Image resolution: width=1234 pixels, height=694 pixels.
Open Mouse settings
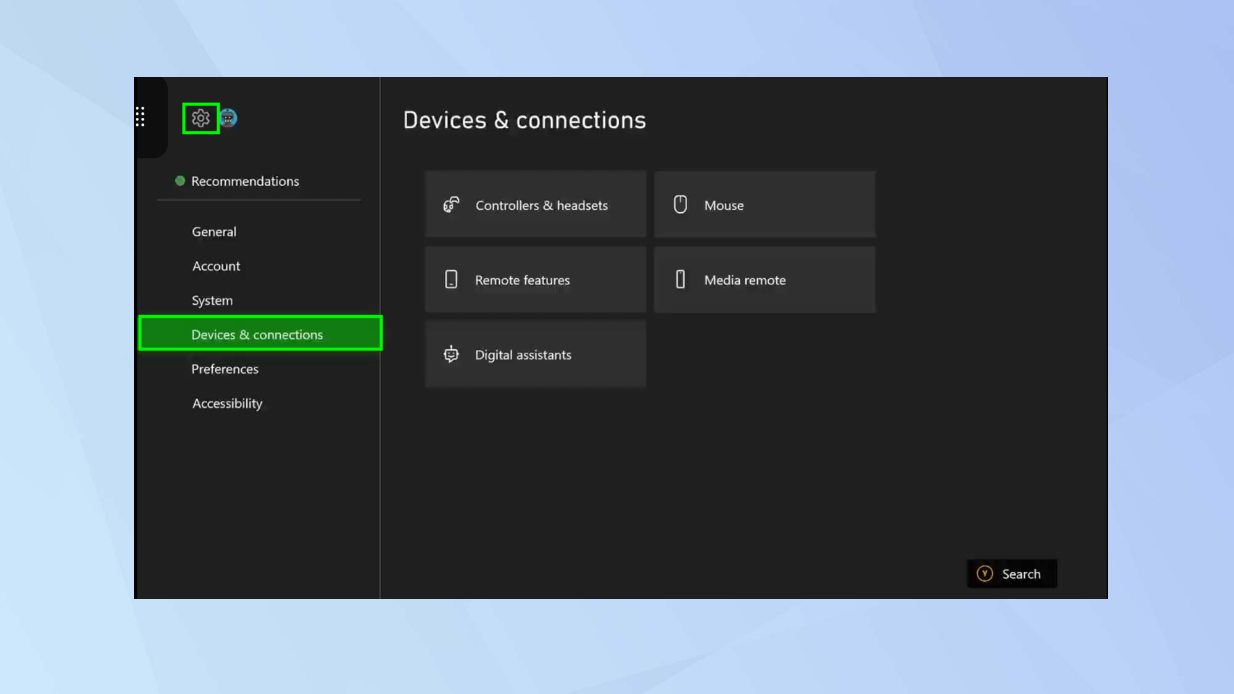pos(763,204)
